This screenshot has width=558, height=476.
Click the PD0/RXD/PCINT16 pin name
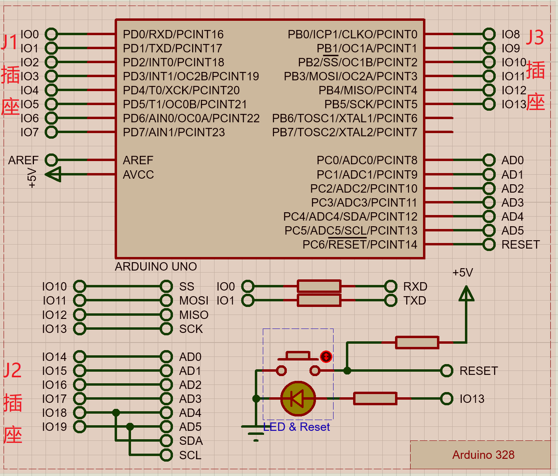pos(173,34)
